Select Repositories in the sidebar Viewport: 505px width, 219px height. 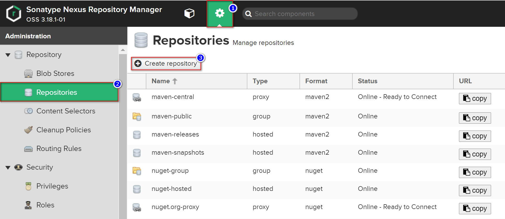[59, 92]
